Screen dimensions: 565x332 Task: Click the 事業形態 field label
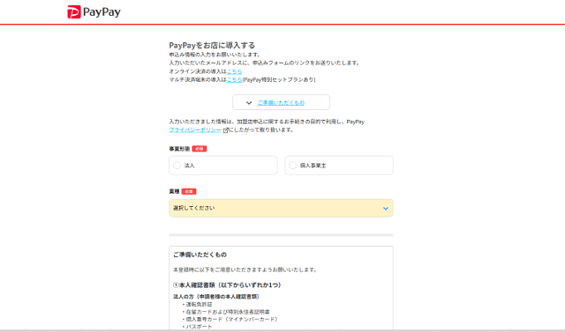[179, 149]
